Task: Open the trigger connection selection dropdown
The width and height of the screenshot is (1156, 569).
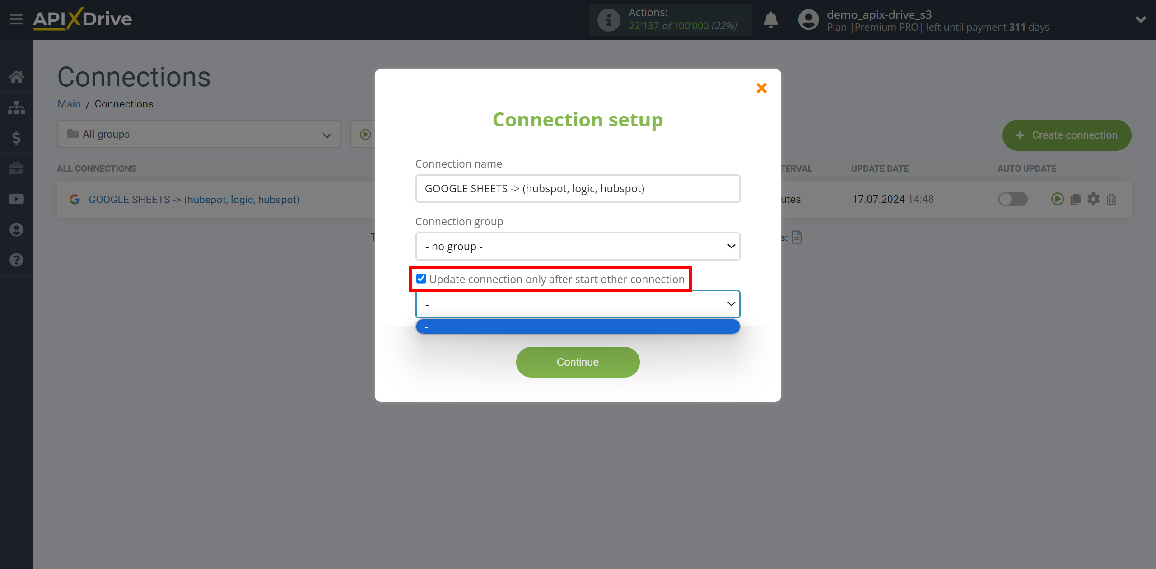Action: click(578, 303)
